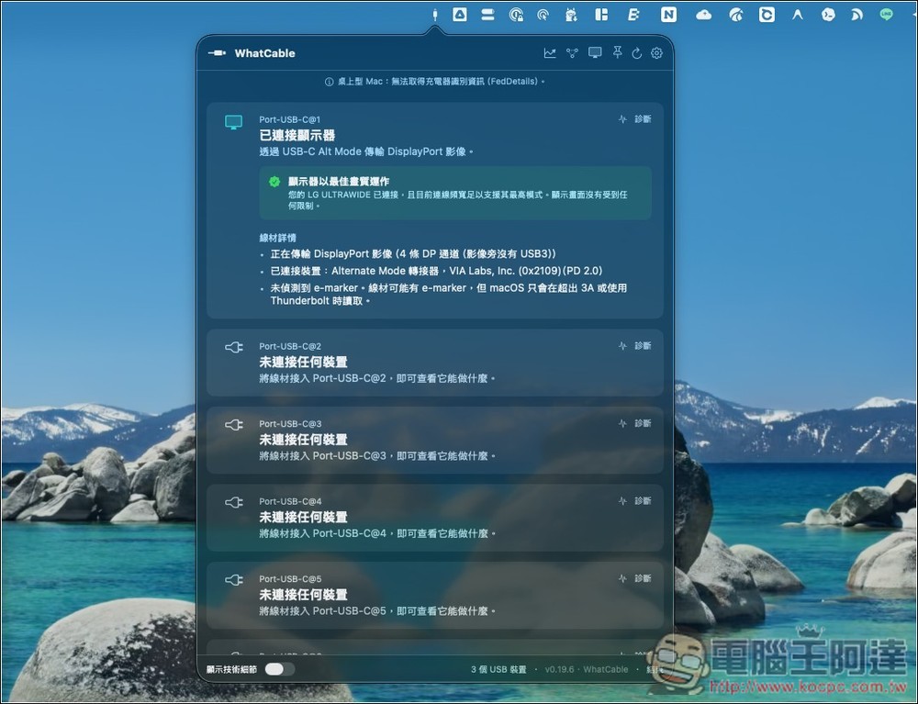Viewport: 918px width, 704px height.
Task: Click the 已連接顯示器 heading
Action: click(x=297, y=135)
